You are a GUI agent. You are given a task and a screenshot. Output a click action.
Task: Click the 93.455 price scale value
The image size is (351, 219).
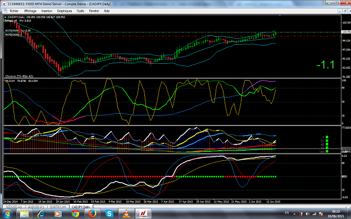pyautogui.click(x=347, y=68)
